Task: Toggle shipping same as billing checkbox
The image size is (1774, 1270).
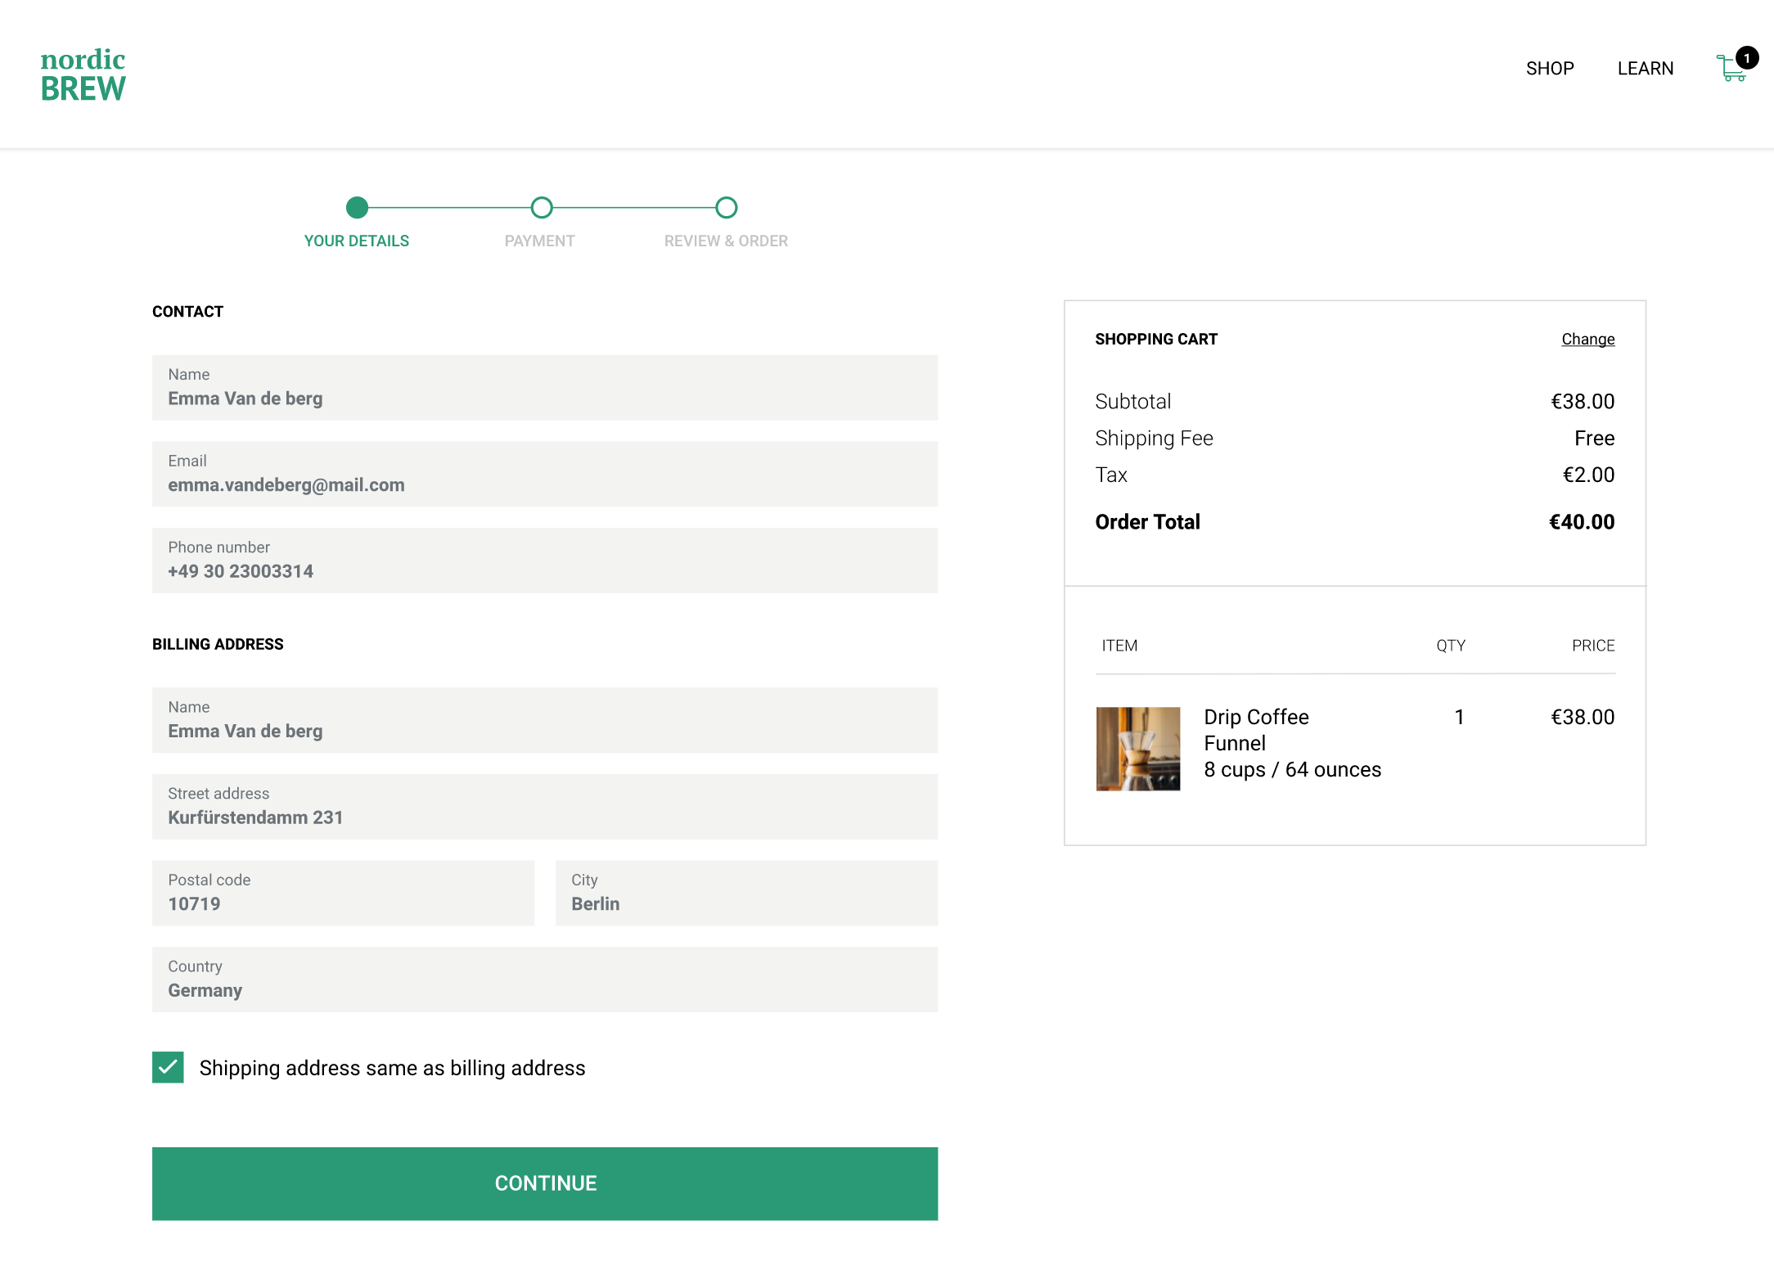Action: coord(168,1068)
